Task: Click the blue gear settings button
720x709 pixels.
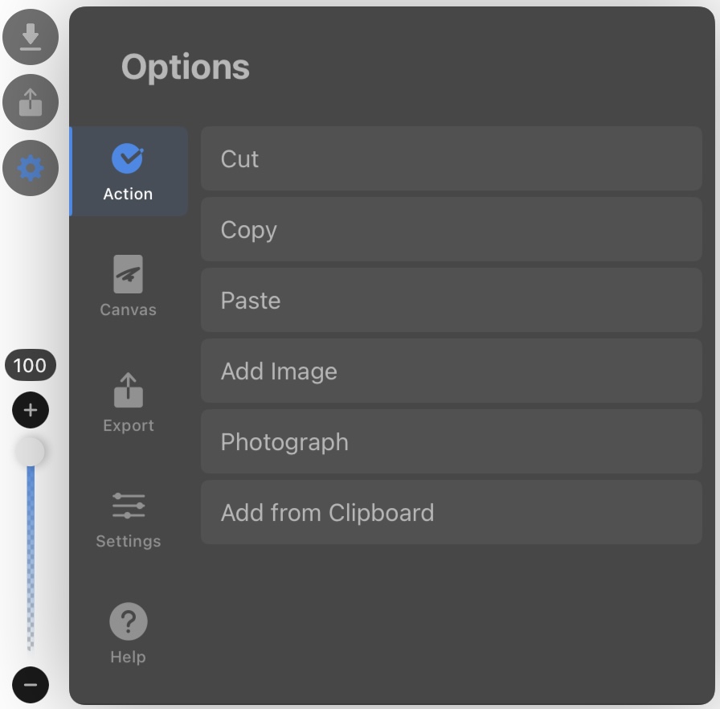Action: click(31, 168)
